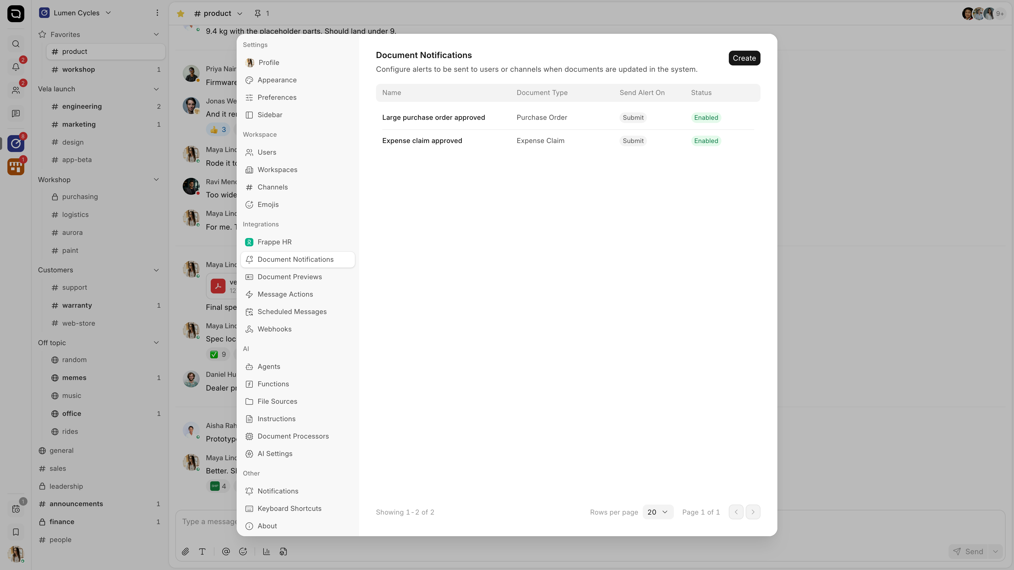Open Scheduled Messages settings
The image size is (1014, 570).
click(298, 312)
